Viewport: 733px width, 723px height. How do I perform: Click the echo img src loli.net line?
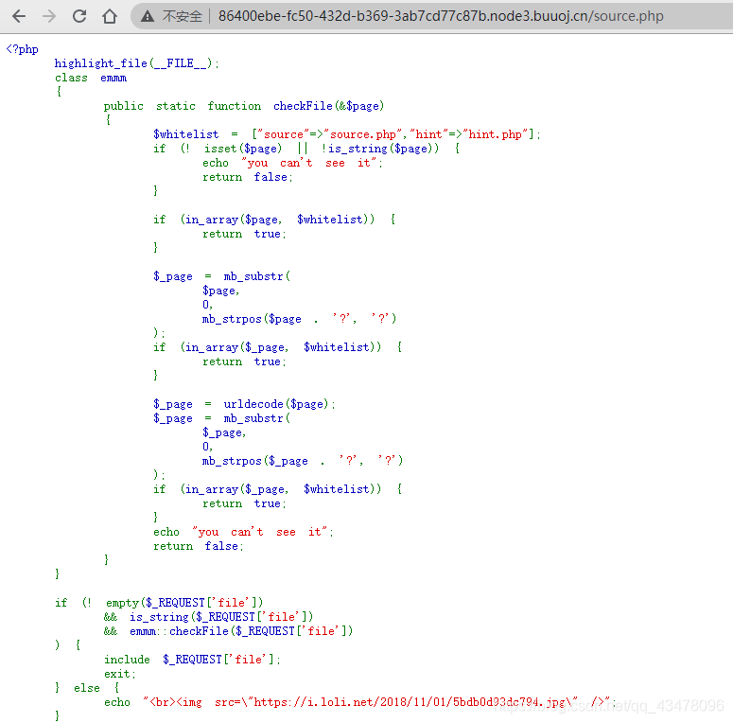[359, 702]
